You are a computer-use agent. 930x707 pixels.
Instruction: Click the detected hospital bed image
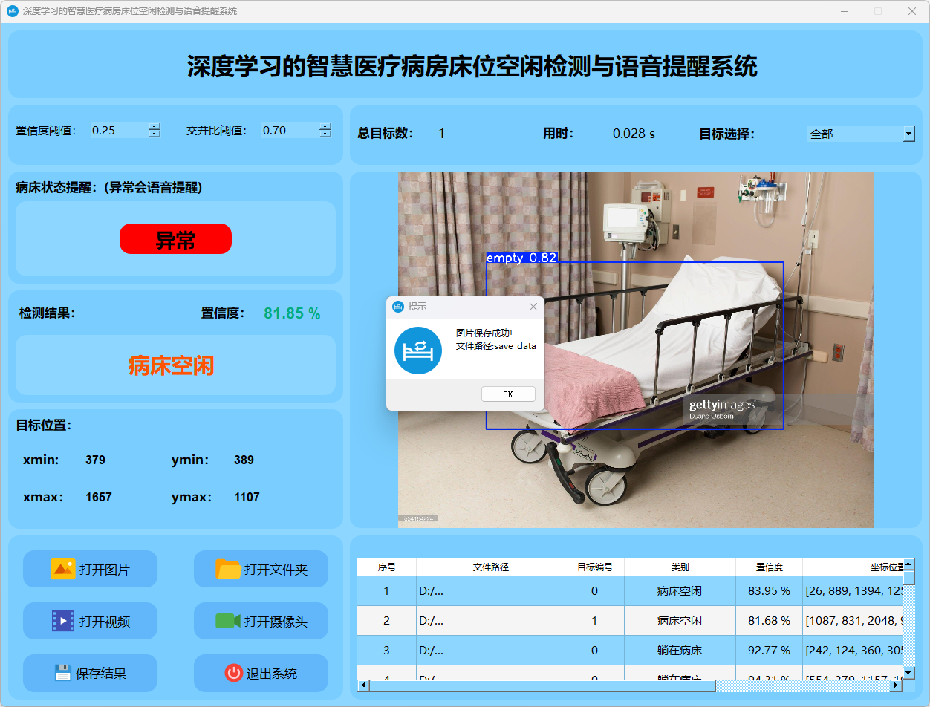[636, 350]
